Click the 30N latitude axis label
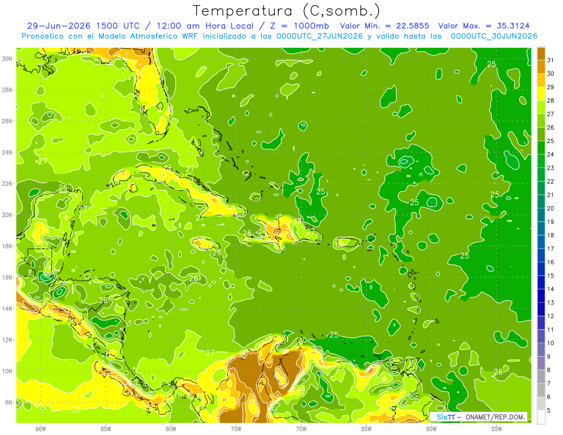Screen dimensions: 563x435 click(8, 59)
